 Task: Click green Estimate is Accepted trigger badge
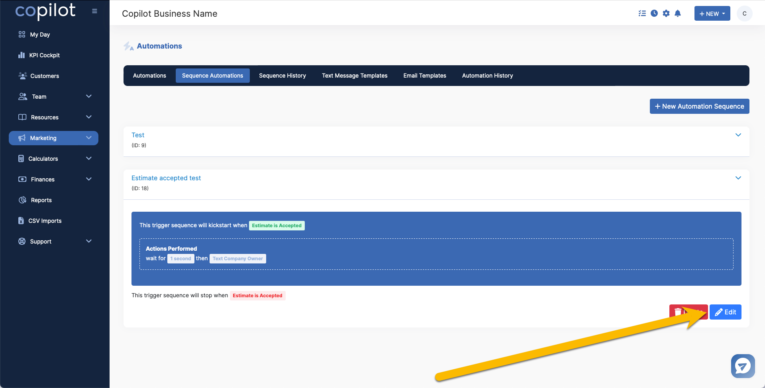point(277,226)
